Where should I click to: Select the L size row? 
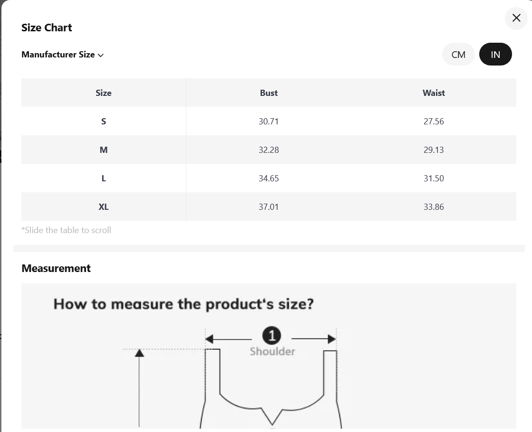click(x=269, y=178)
